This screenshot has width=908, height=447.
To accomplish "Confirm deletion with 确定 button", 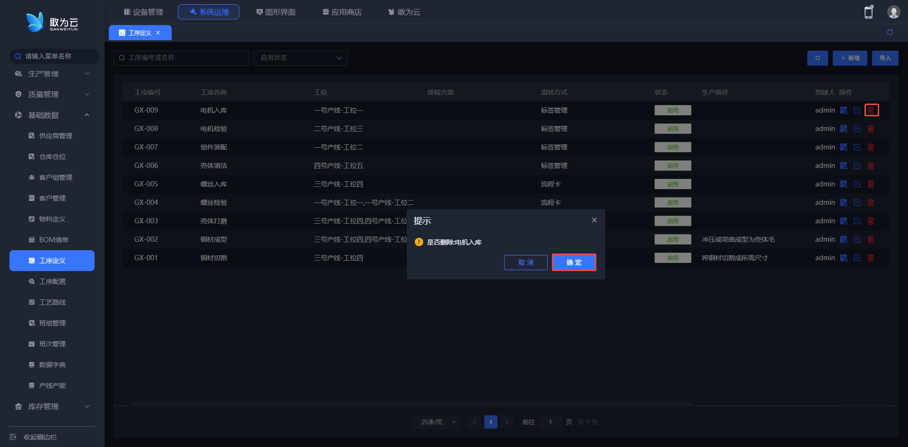I will (574, 263).
